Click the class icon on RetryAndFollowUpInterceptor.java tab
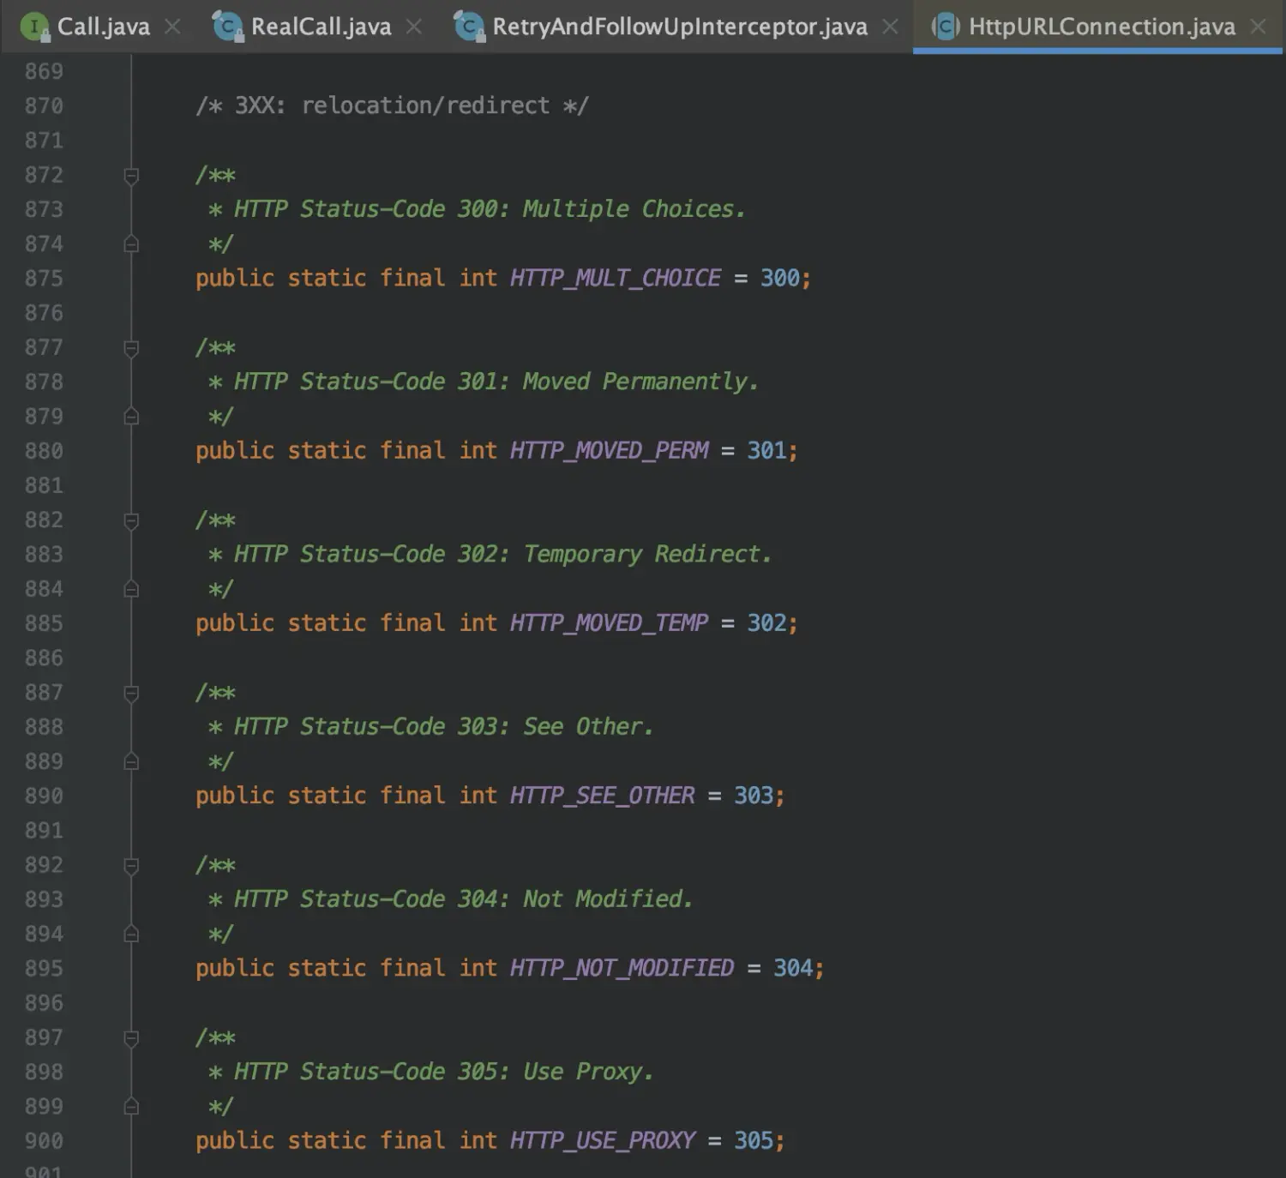Image resolution: width=1286 pixels, height=1178 pixels. pos(468,27)
